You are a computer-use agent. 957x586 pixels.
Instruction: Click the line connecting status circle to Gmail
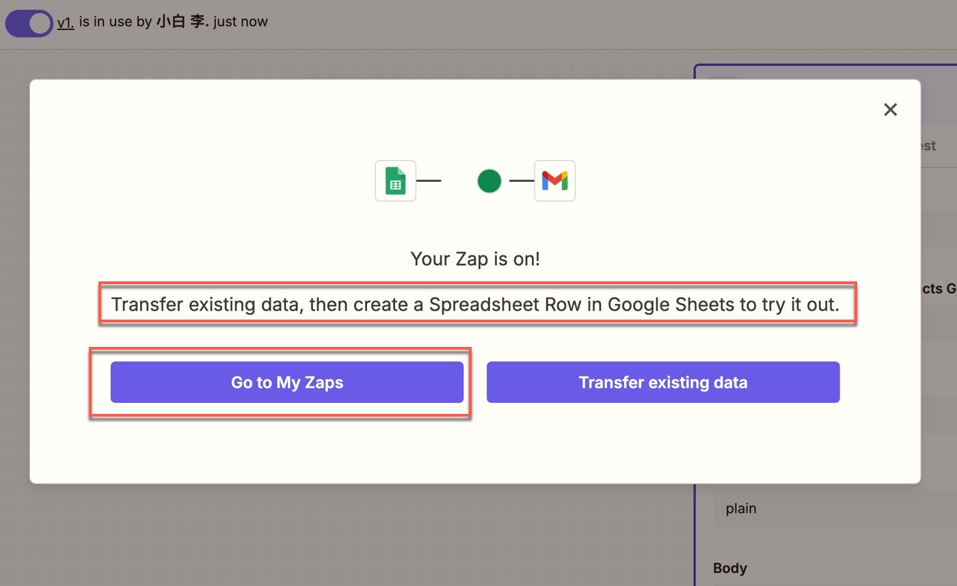[522, 181]
